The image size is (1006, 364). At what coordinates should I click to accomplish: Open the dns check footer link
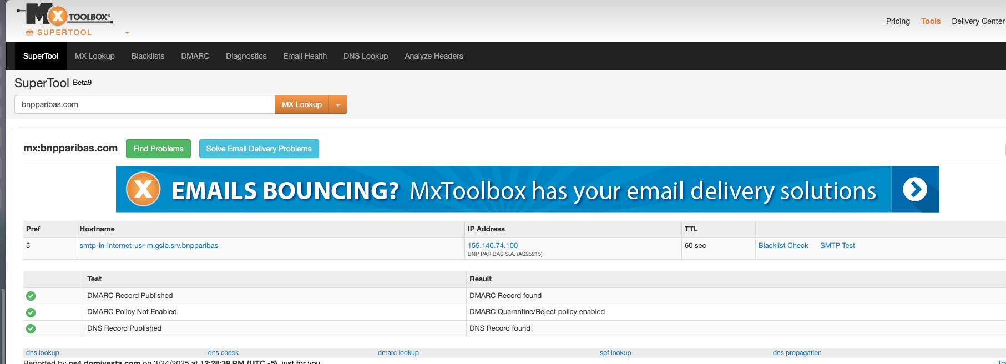point(223,353)
